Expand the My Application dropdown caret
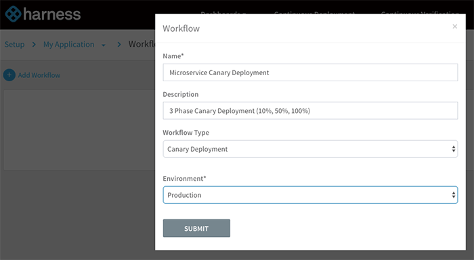Viewport: 474px width, 260px height. pyautogui.click(x=104, y=45)
